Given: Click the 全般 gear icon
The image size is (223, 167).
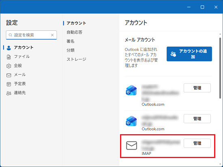Looking at the screenshot, I should tap(9, 66).
